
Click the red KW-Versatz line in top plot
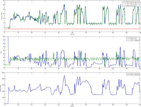pos(72,29)
